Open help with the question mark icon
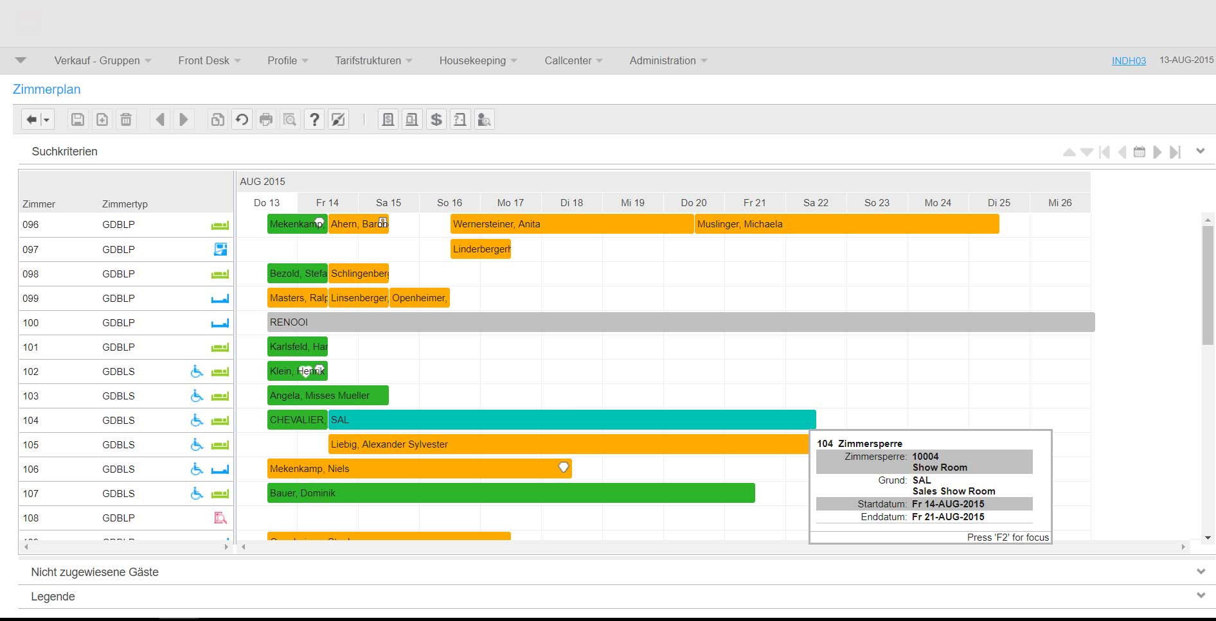1216x621 pixels. pos(314,119)
